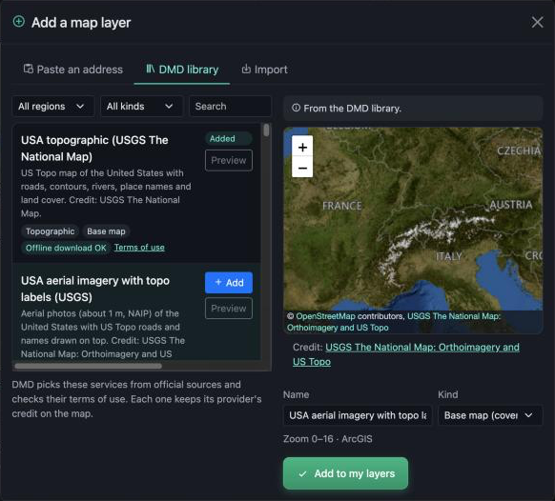555x501 pixels.
Task: Click the horizontal scrollbar of library list
Action: (89, 366)
